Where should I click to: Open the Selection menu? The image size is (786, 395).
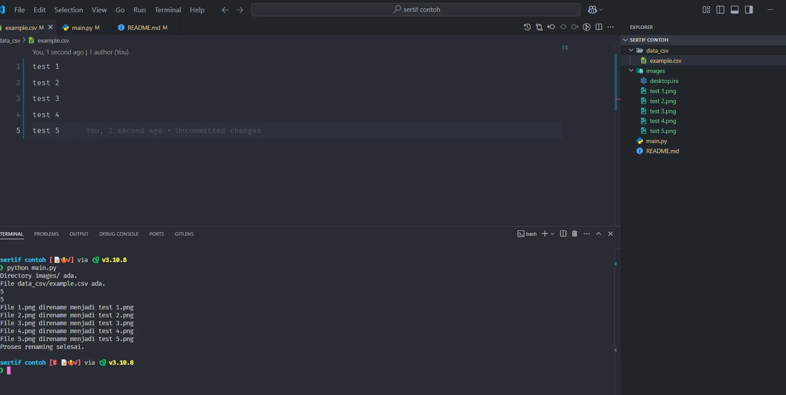(x=68, y=10)
